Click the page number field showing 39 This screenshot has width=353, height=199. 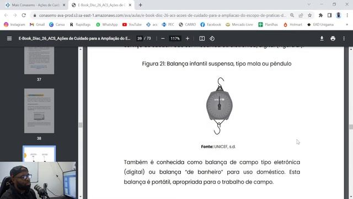point(140,39)
